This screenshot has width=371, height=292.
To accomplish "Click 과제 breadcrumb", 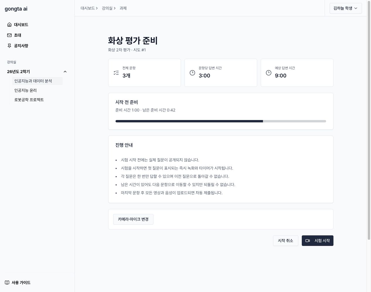I will (x=123, y=8).
